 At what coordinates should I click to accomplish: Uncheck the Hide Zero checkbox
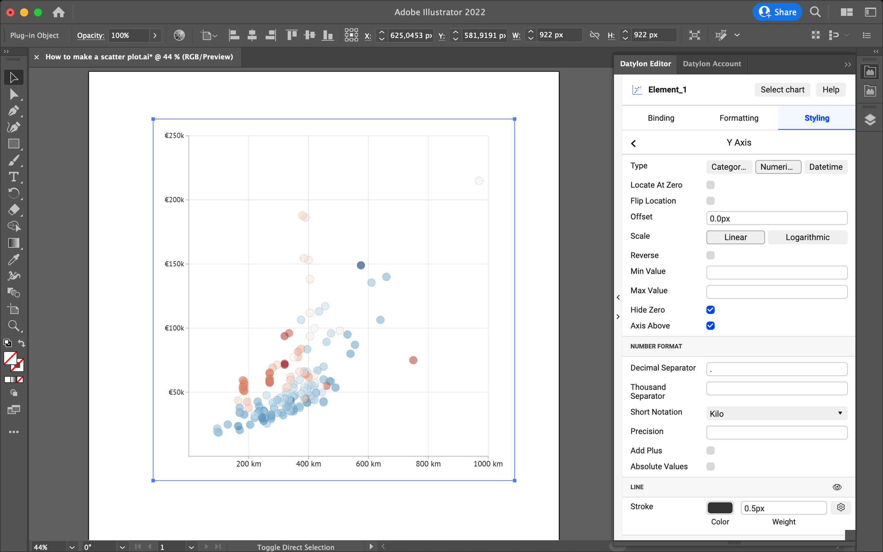[x=710, y=310]
